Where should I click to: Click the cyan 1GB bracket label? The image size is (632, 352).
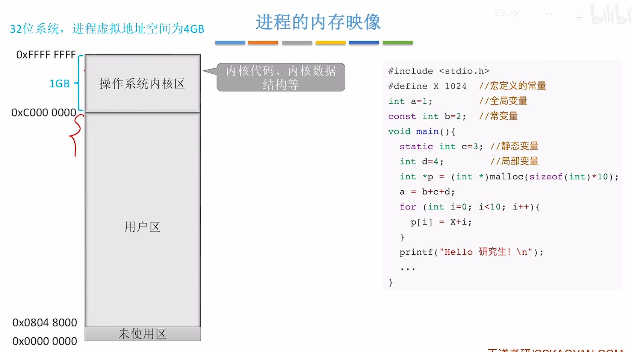point(59,83)
